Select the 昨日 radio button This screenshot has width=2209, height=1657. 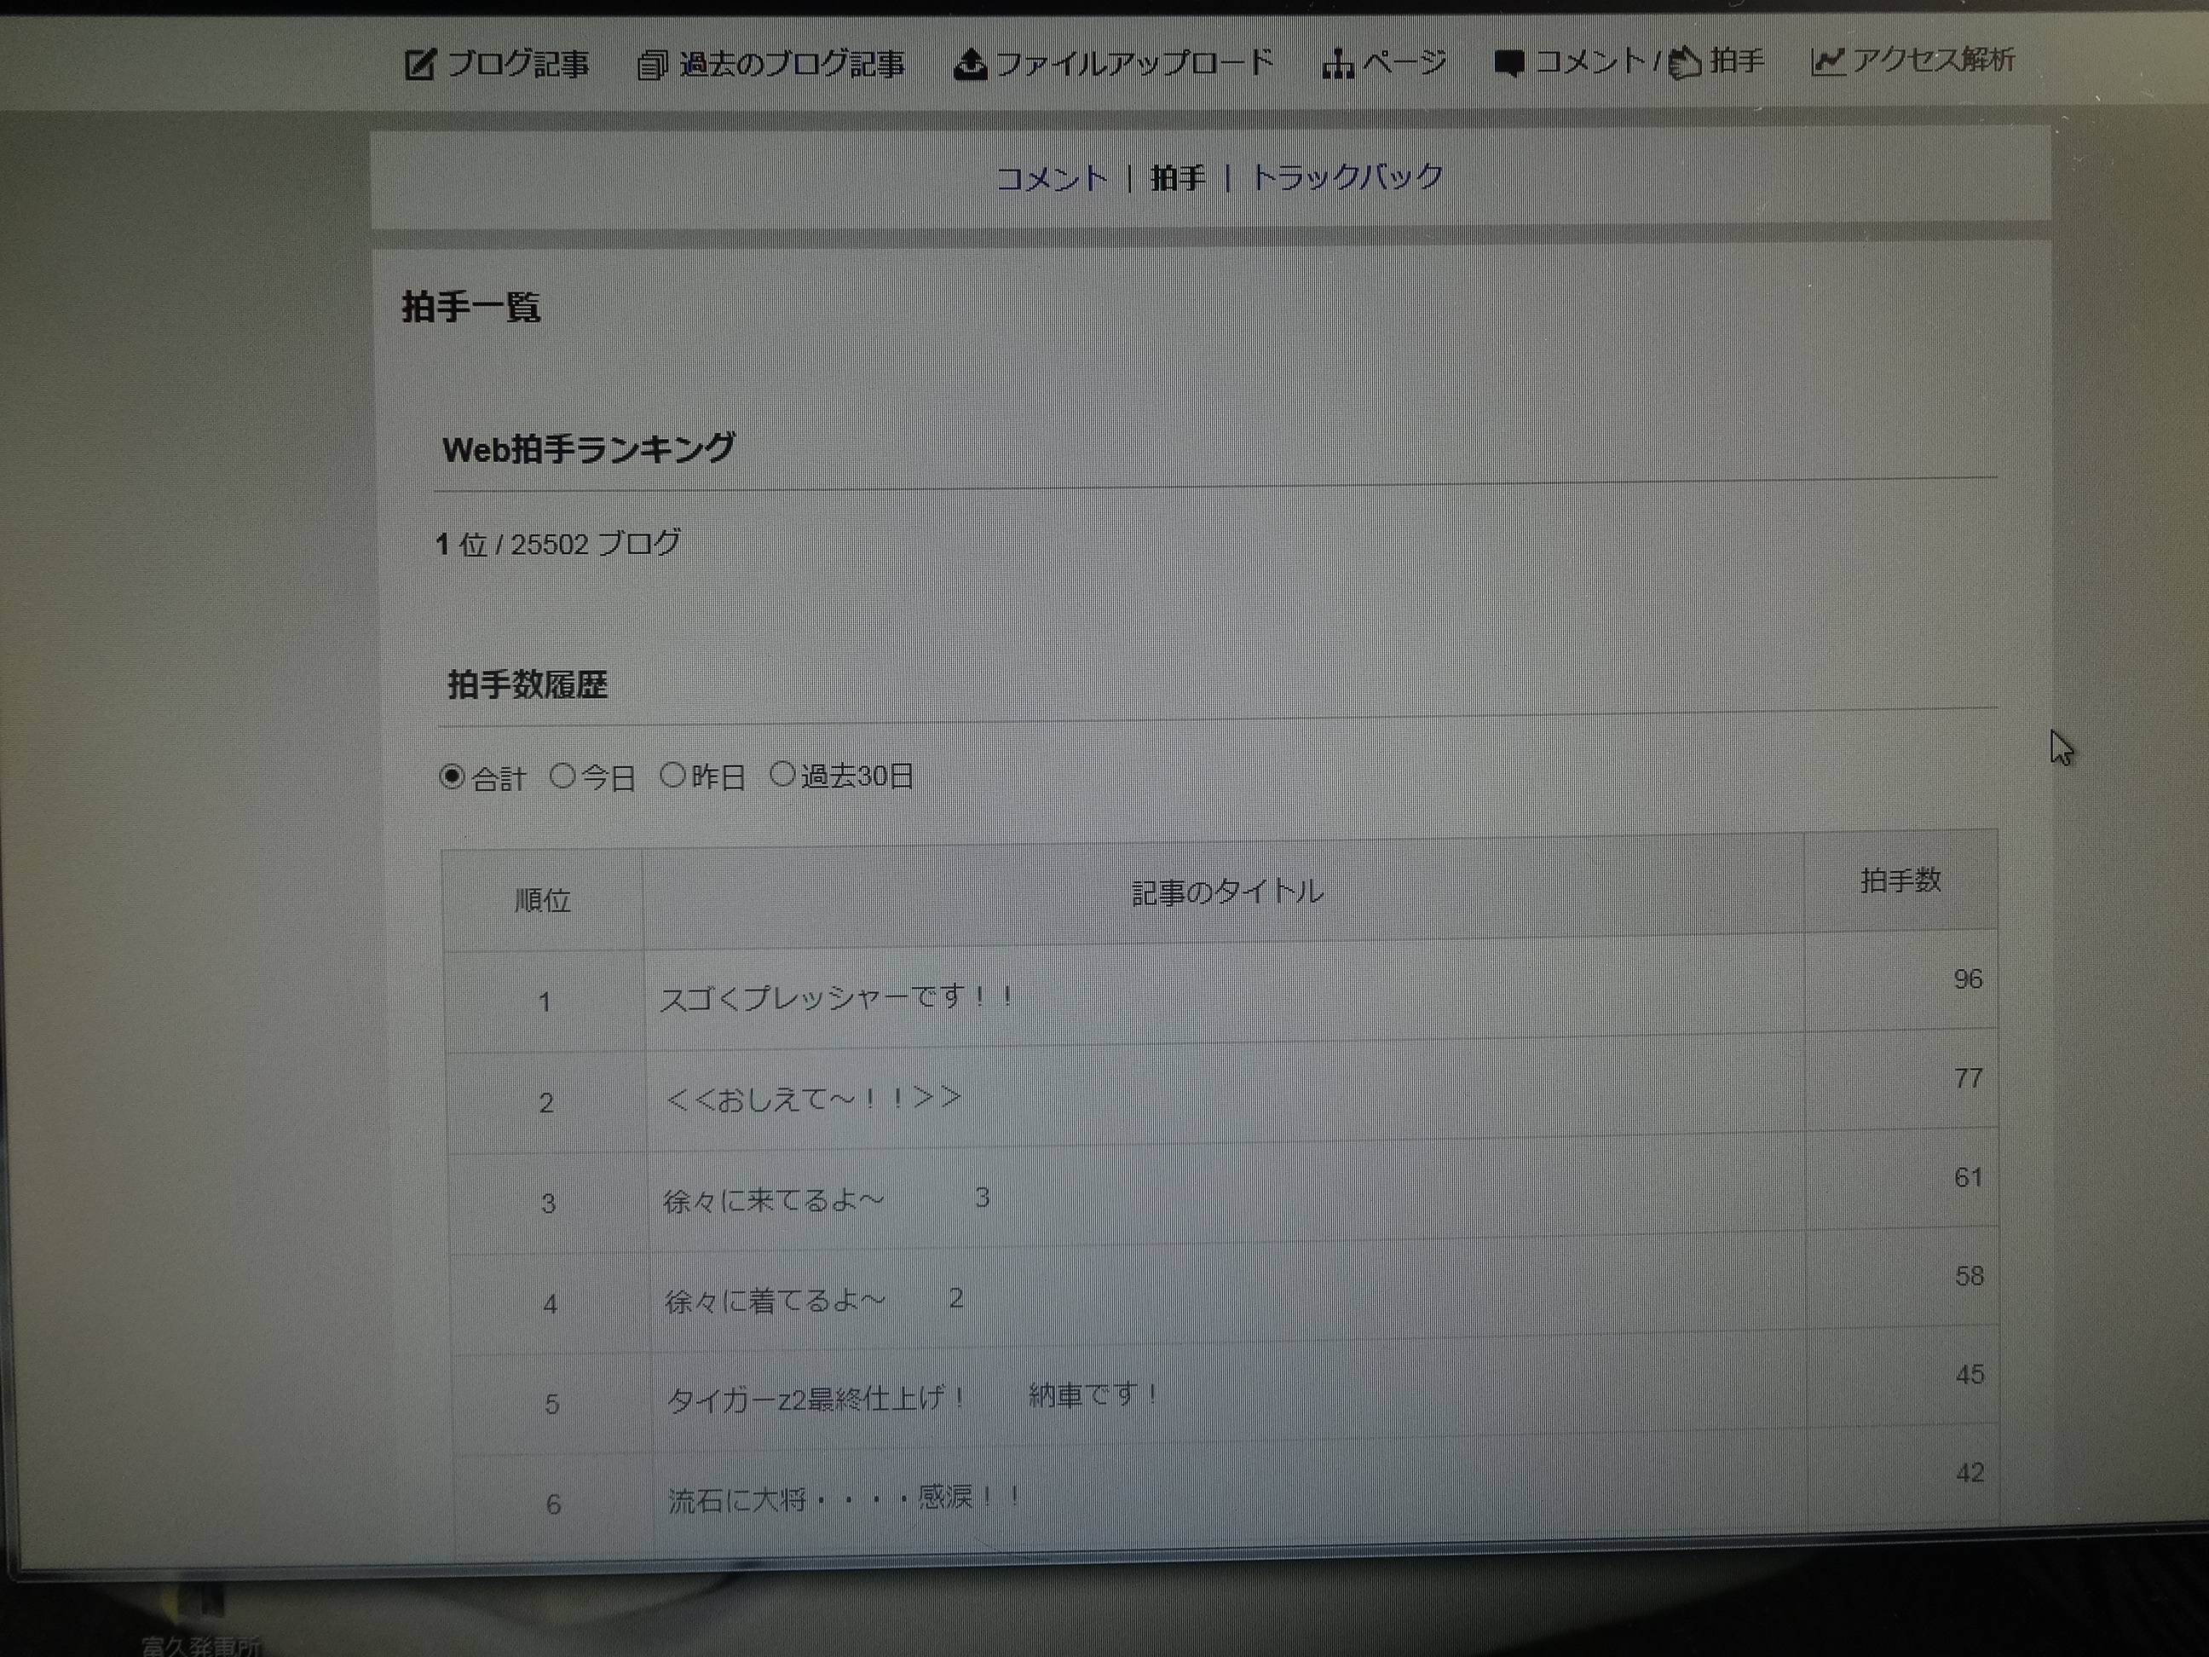tap(673, 774)
